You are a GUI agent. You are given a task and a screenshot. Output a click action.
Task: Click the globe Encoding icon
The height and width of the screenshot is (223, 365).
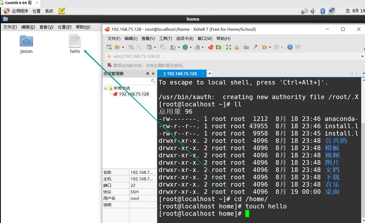coord(185,47)
